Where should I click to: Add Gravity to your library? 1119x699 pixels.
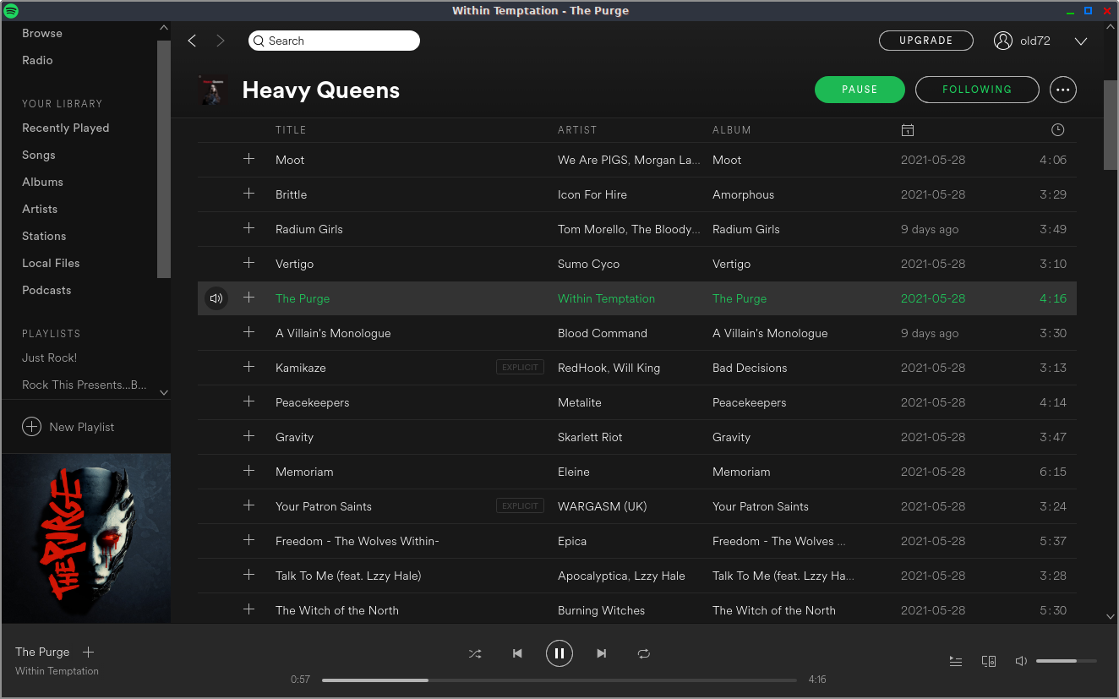248,436
